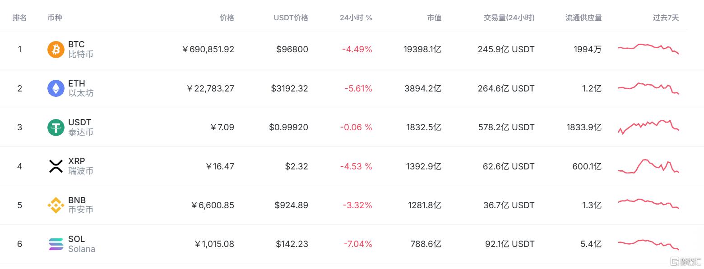Image resolution: width=704 pixels, height=269 pixels.
Task: Click the yellow BNB logo icon
Action: [56, 205]
